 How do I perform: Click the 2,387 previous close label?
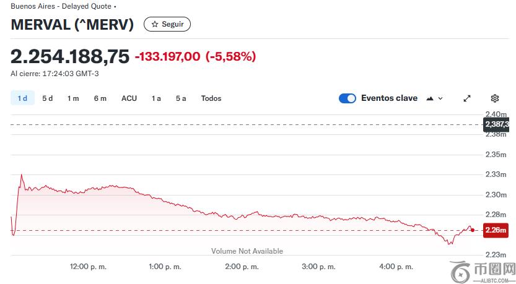pyautogui.click(x=496, y=124)
